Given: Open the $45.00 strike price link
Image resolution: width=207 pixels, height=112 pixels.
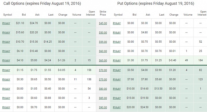Looking at the screenshot, I should pos(103,23).
